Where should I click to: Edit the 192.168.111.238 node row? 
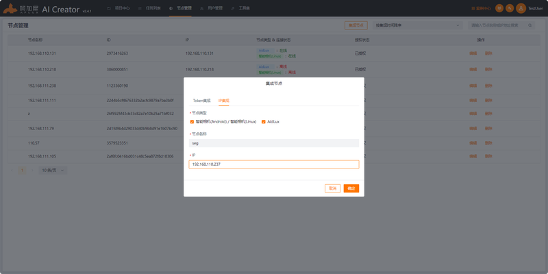click(x=473, y=86)
